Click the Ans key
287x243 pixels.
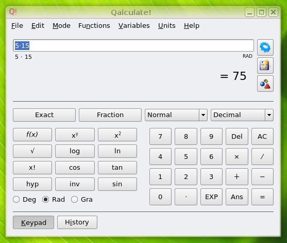point(237,197)
